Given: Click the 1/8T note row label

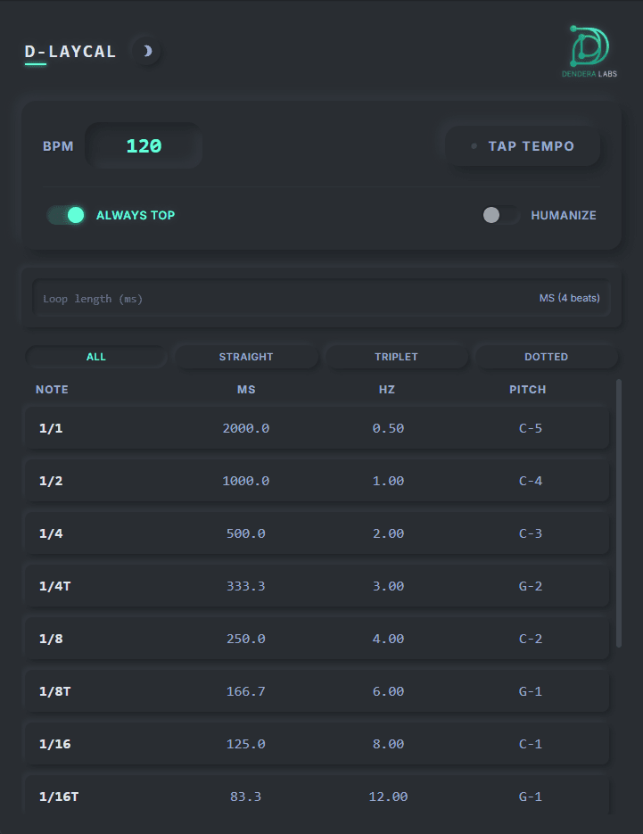Looking at the screenshot, I should 54,691.
